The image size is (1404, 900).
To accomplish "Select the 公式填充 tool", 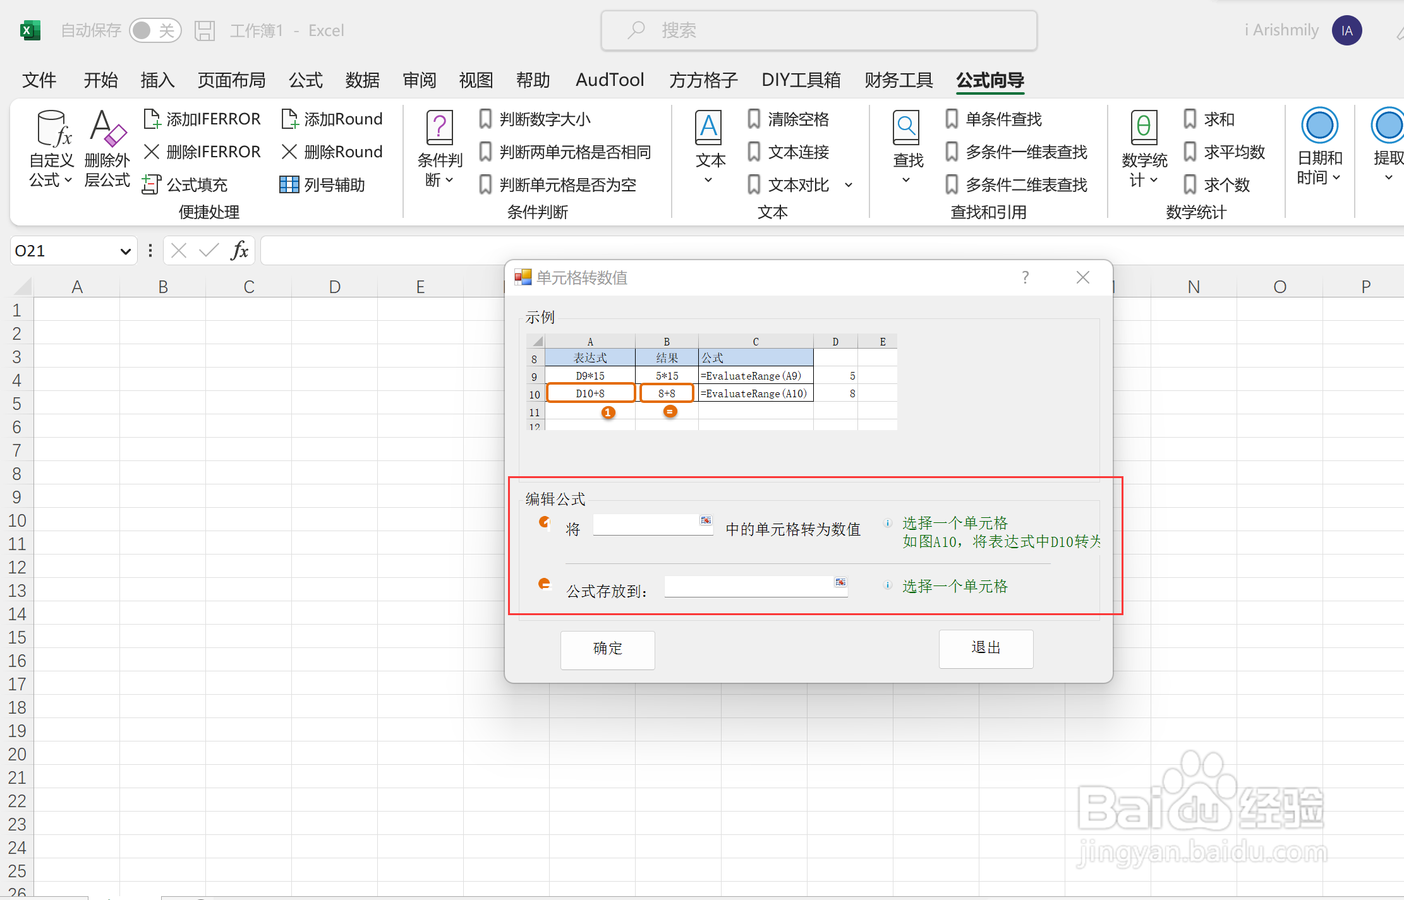I will pos(185,184).
